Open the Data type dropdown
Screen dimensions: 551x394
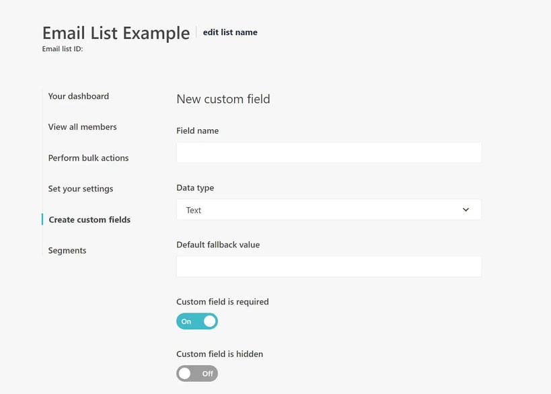tap(329, 210)
